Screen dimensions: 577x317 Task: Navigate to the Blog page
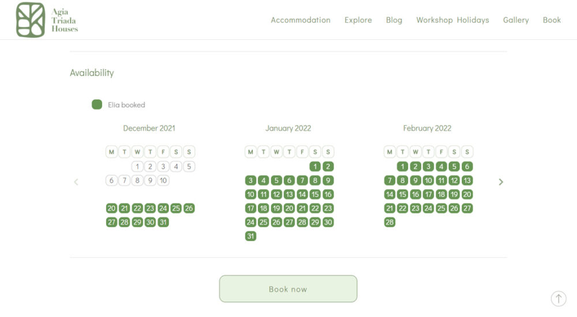pyautogui.click(x=394, y=20)
